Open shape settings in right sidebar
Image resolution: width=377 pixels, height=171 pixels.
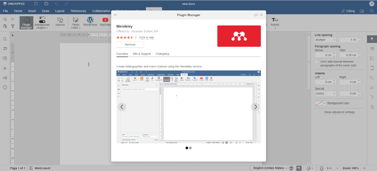click(372, 78)
